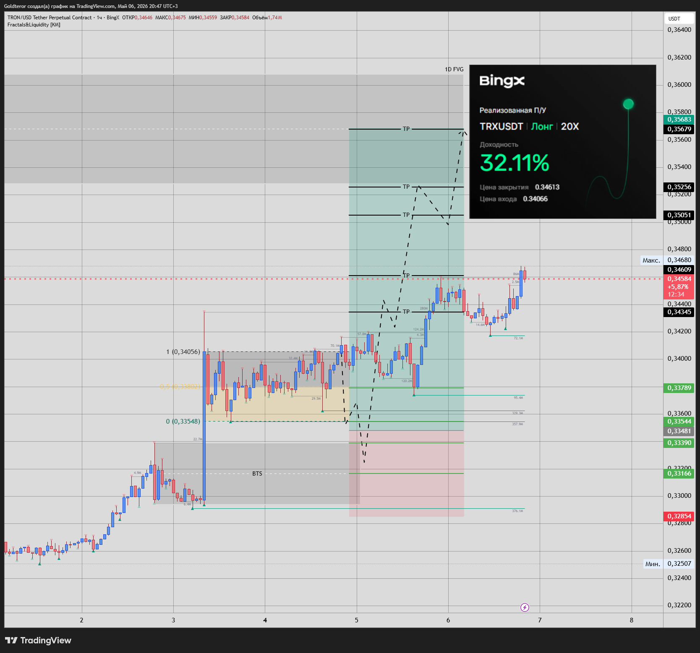Click the red current price label 0,34584
This screenshot has height=653, width=700.
tap(679, 279)
